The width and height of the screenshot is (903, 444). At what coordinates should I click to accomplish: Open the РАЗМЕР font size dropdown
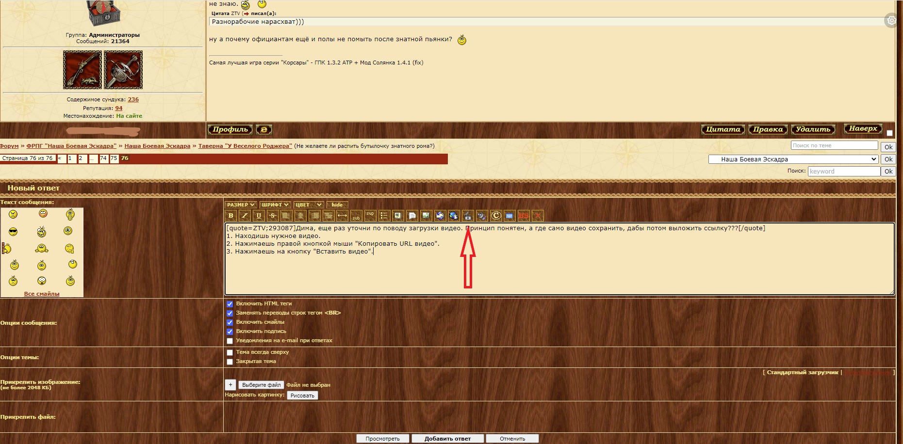pos(240,205)
